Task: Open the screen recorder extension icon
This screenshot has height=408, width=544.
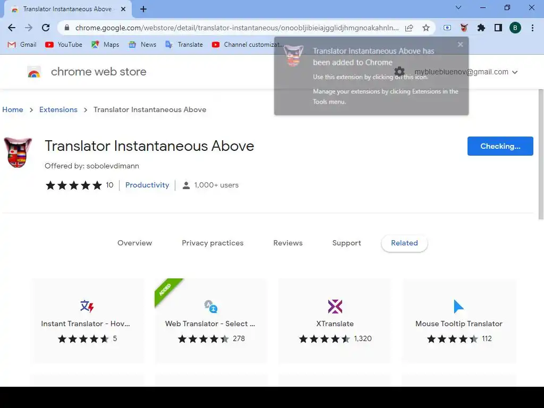Action: 447,28
